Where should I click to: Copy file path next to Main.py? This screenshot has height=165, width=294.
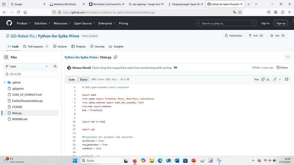116,57
